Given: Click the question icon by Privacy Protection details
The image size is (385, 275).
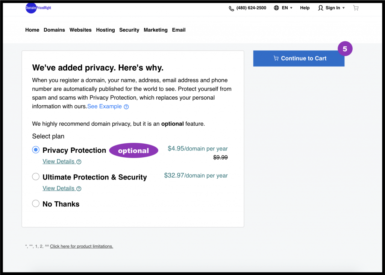Looking at the screenshot, I should pyautogui.click(x=79, y=162).
